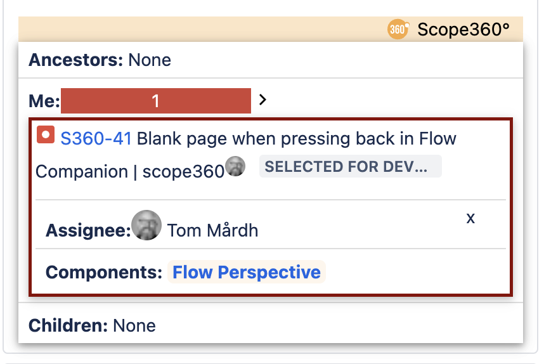Click the Companion | scope360 summary text
Image resolution: width=544 pixels, height=364 pixels.
click(x=130, y=172)
